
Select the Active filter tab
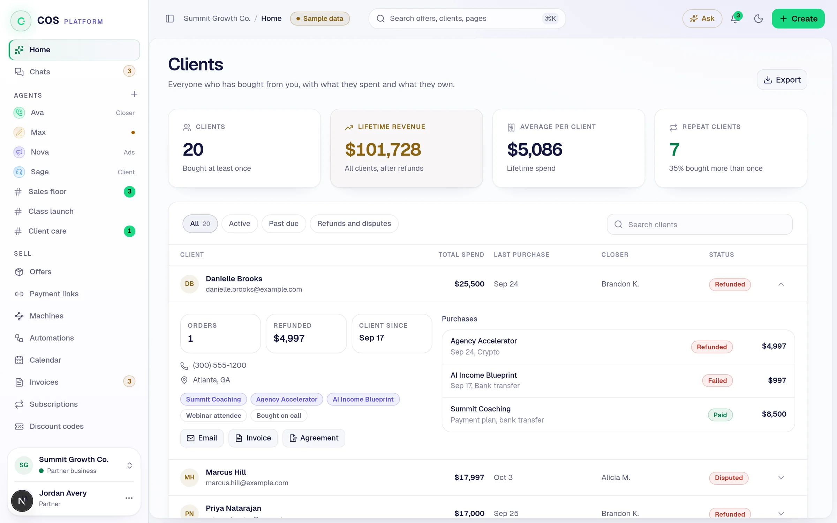pos(240,224)
